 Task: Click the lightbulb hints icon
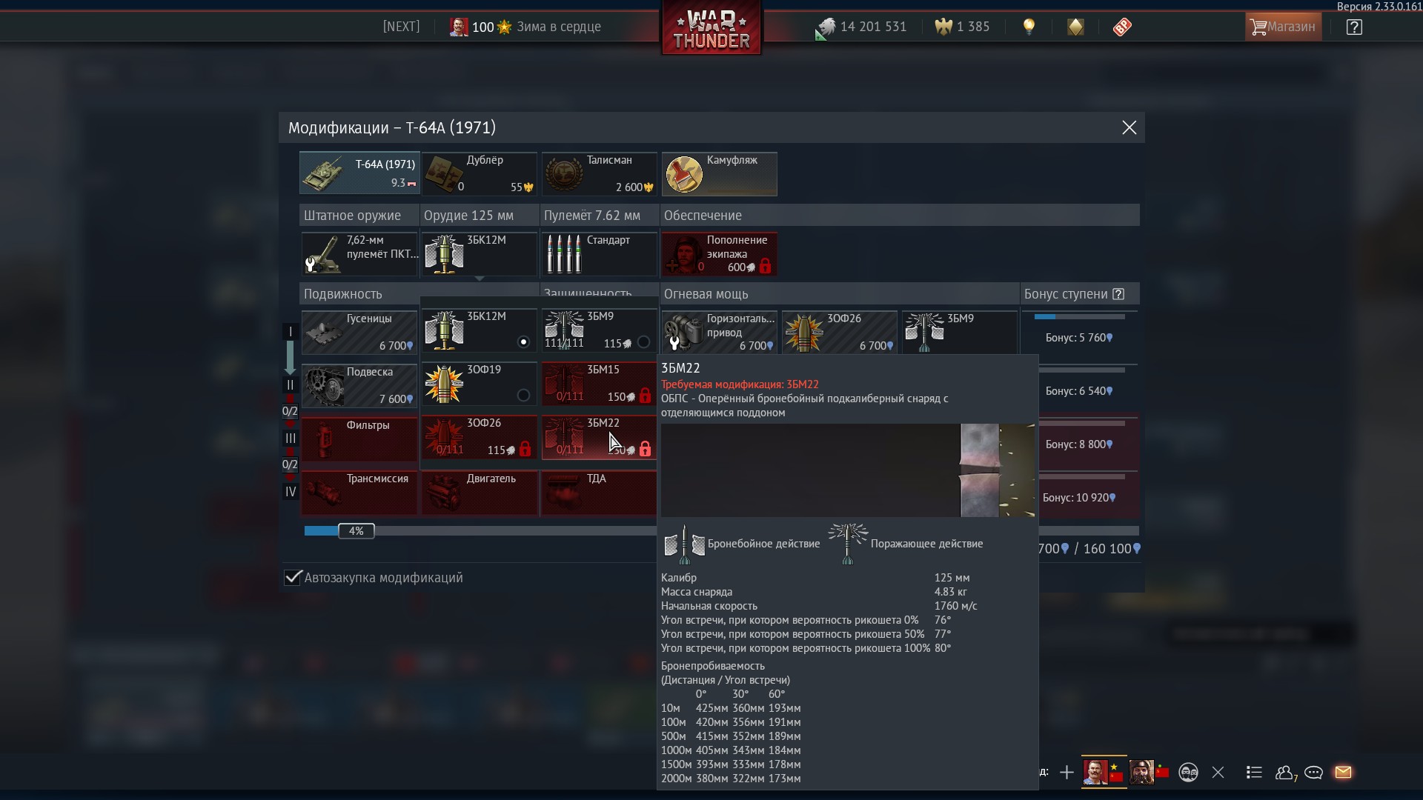pos(1029,27)
